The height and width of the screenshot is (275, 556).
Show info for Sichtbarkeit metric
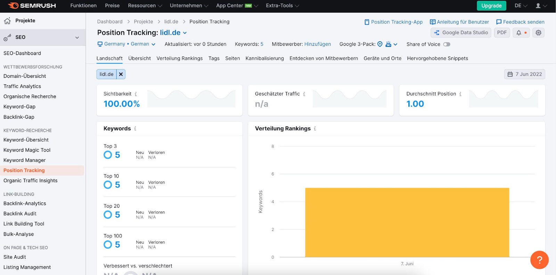(x=136, y=94)
